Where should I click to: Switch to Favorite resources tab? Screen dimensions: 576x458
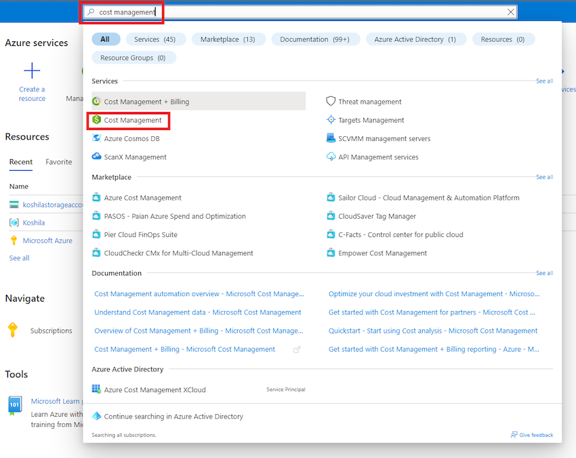[x=59, y=162]
